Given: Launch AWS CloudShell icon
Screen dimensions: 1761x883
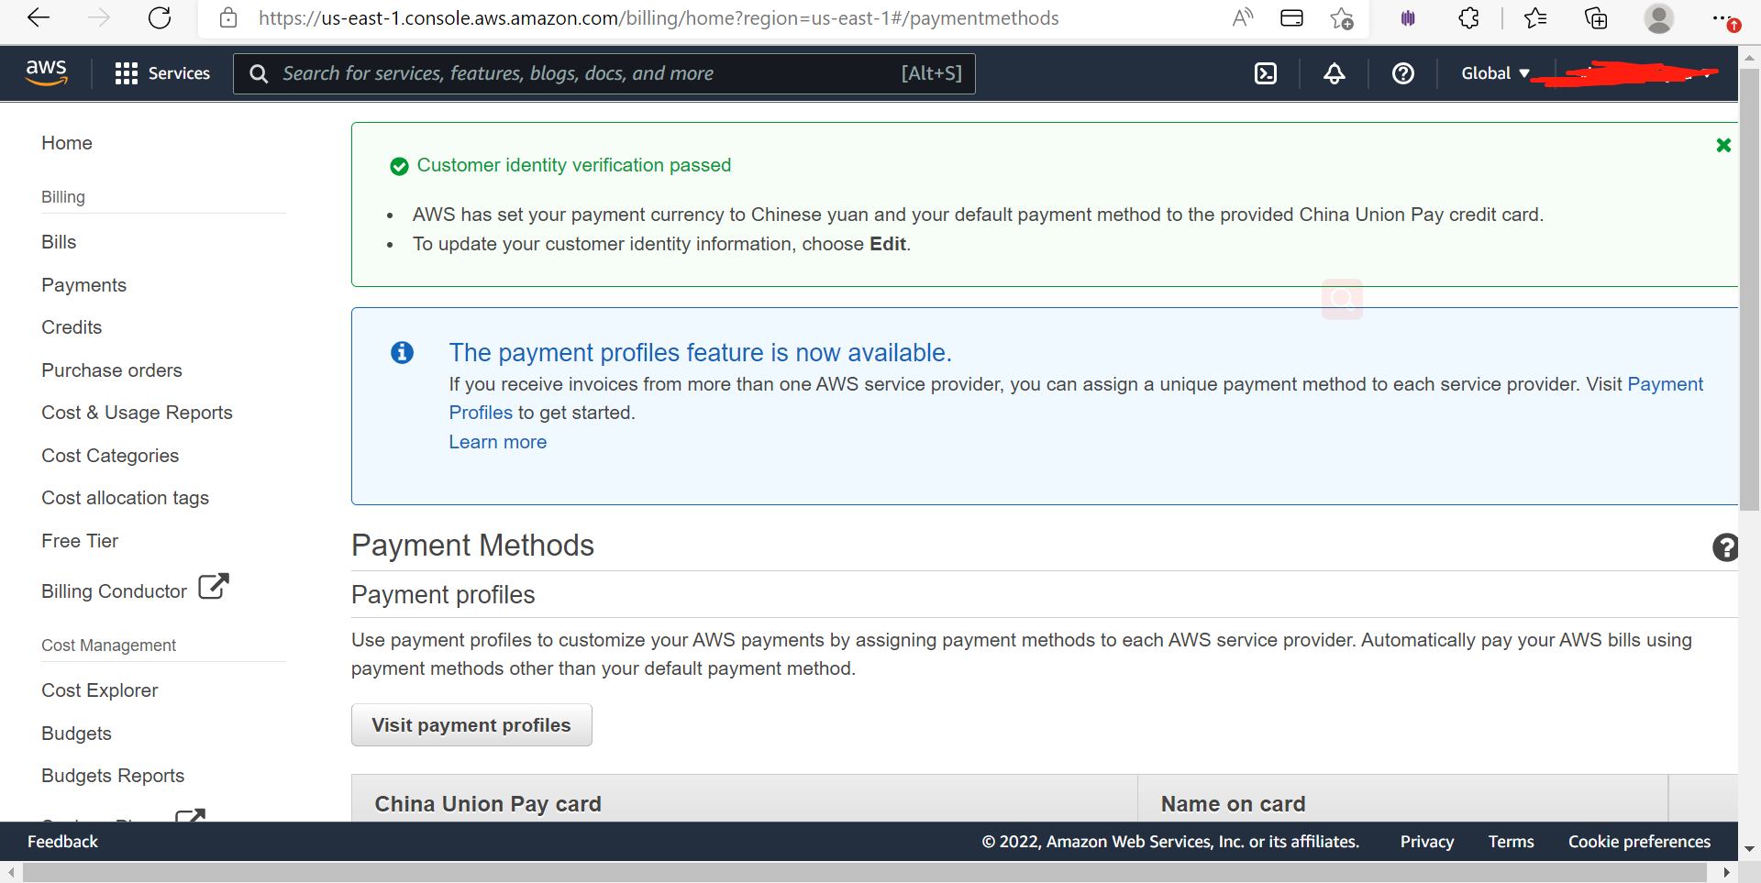Looking at the screenshot, I should (x=1266, y=73).
